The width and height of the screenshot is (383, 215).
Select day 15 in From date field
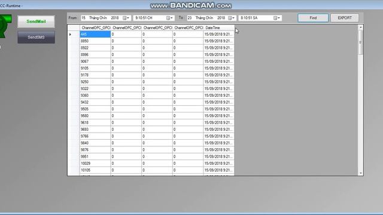point(84,18)
